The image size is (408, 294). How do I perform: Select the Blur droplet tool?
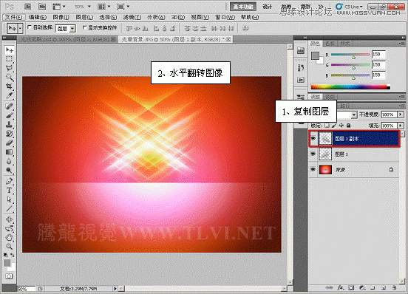(10, 161)
